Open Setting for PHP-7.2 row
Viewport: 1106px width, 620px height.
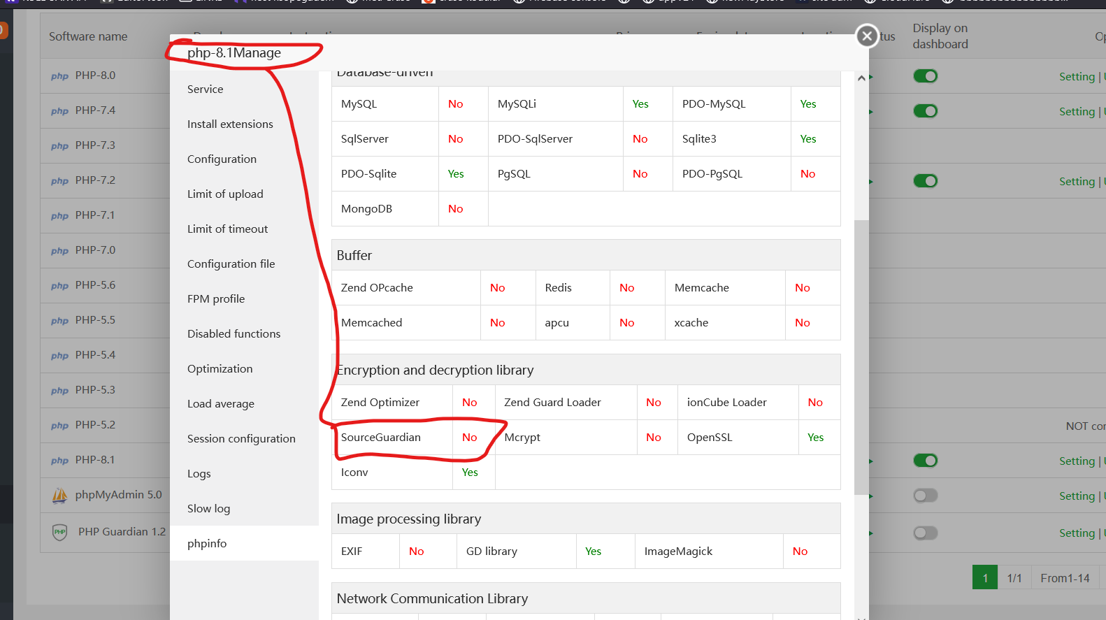[x=1077, y=181]
